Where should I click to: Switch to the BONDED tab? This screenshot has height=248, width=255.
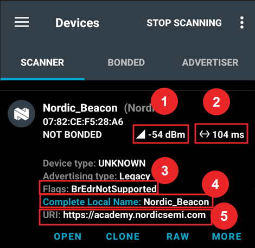tap(126, 63)
